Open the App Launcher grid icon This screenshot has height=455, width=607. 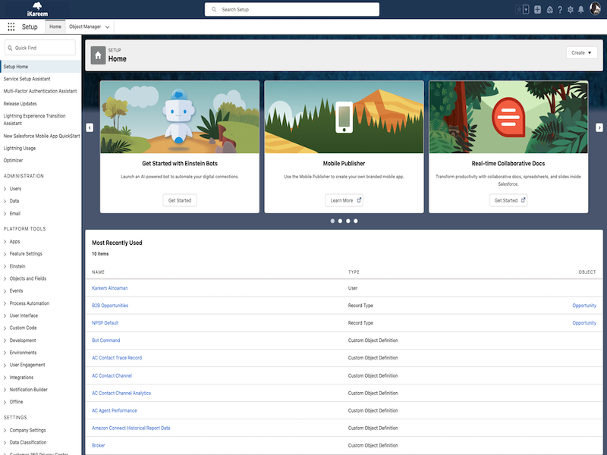[11, 27]
